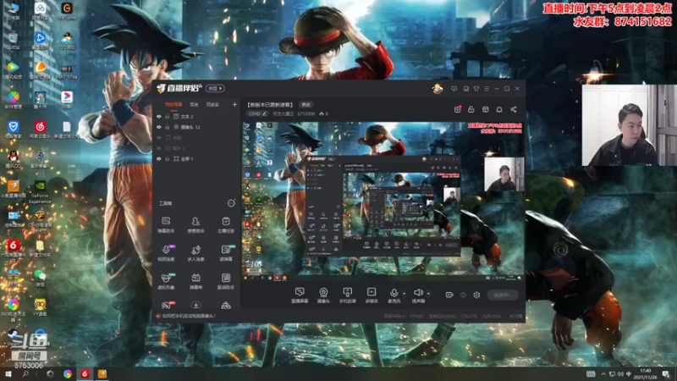Click the webcam overlay in preview
The height and width of the screenshot is (381, 677).
[504, 174]
